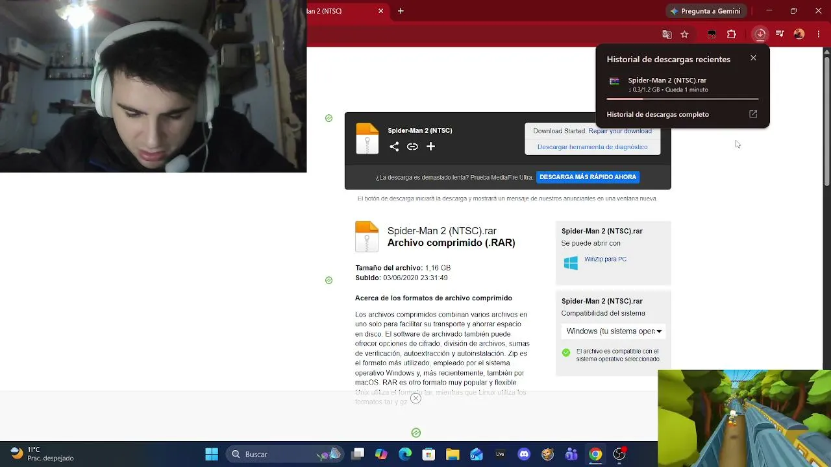Click the Chrome downloads toolbar icon
Viewport: 831px width, 467px height.
pos(760,34)
